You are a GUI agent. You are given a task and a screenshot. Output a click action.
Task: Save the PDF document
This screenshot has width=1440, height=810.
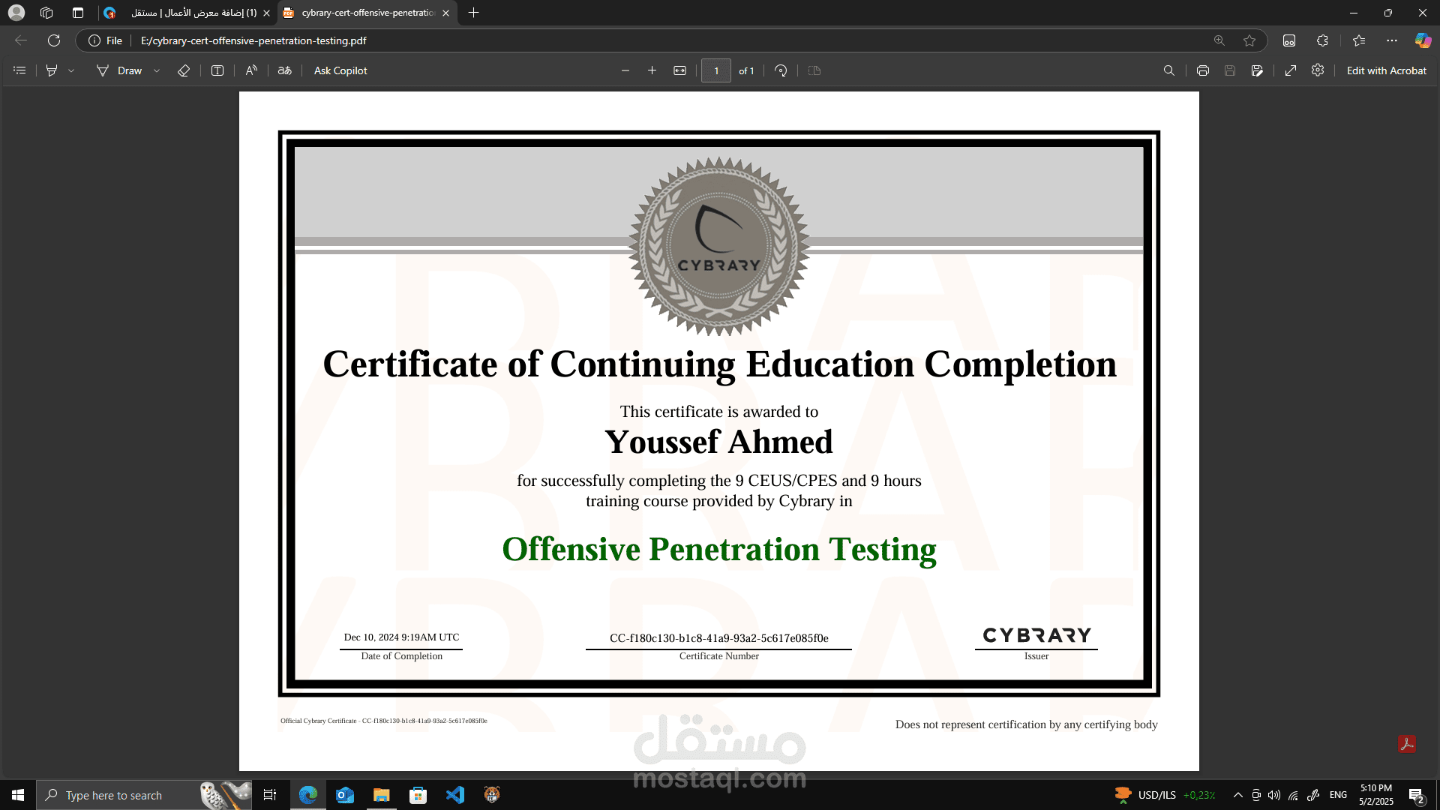pyautogui.click(x=1230, y=70)
